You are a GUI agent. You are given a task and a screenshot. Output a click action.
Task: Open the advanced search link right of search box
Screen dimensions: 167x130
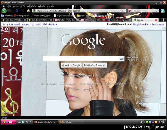tap(132, 58)
